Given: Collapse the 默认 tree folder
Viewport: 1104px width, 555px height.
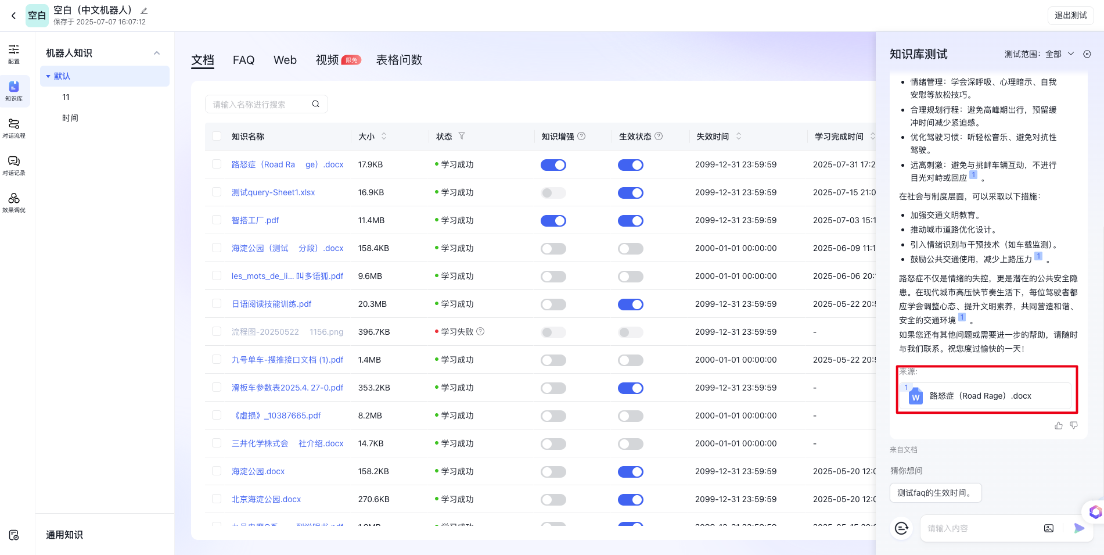Looking at the screenshot, I should [x=48, y=76].
